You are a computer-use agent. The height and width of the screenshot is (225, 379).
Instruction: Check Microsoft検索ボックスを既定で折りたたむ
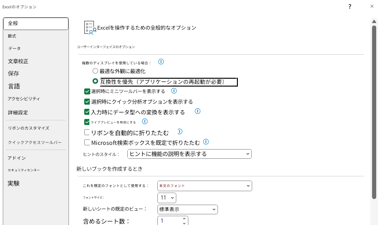coord(87,142)
